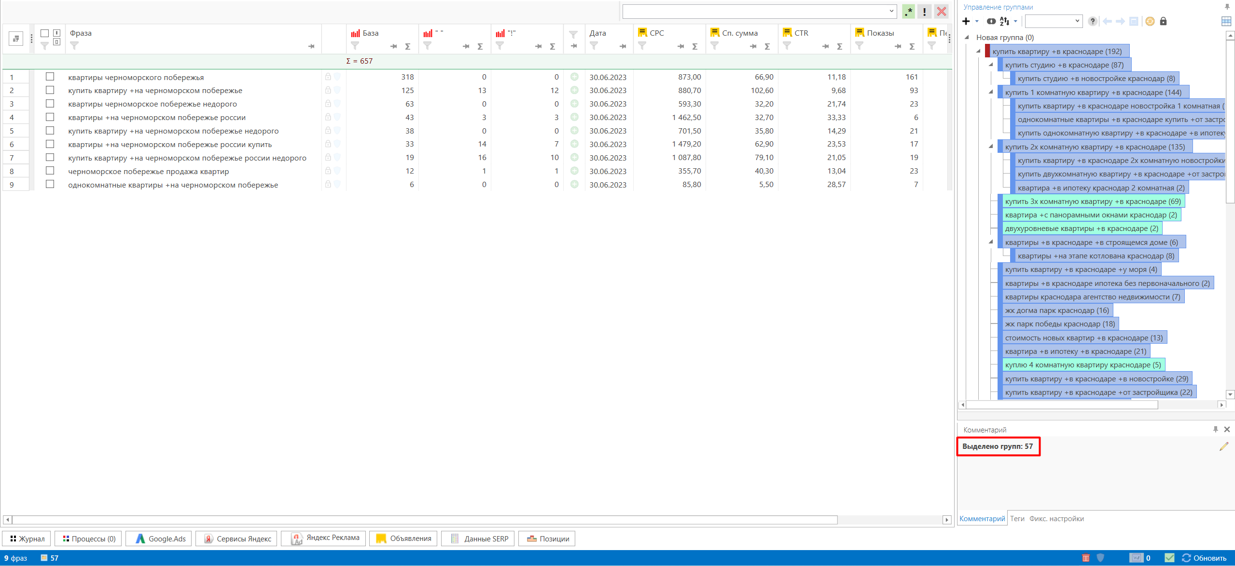
Task: Check the row 1 phrase checkbox
Action: point(50,77)
